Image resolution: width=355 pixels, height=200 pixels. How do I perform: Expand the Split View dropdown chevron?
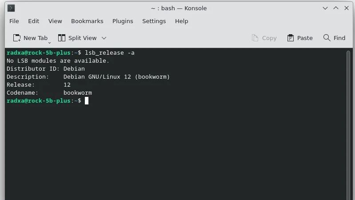pos(104,38)
